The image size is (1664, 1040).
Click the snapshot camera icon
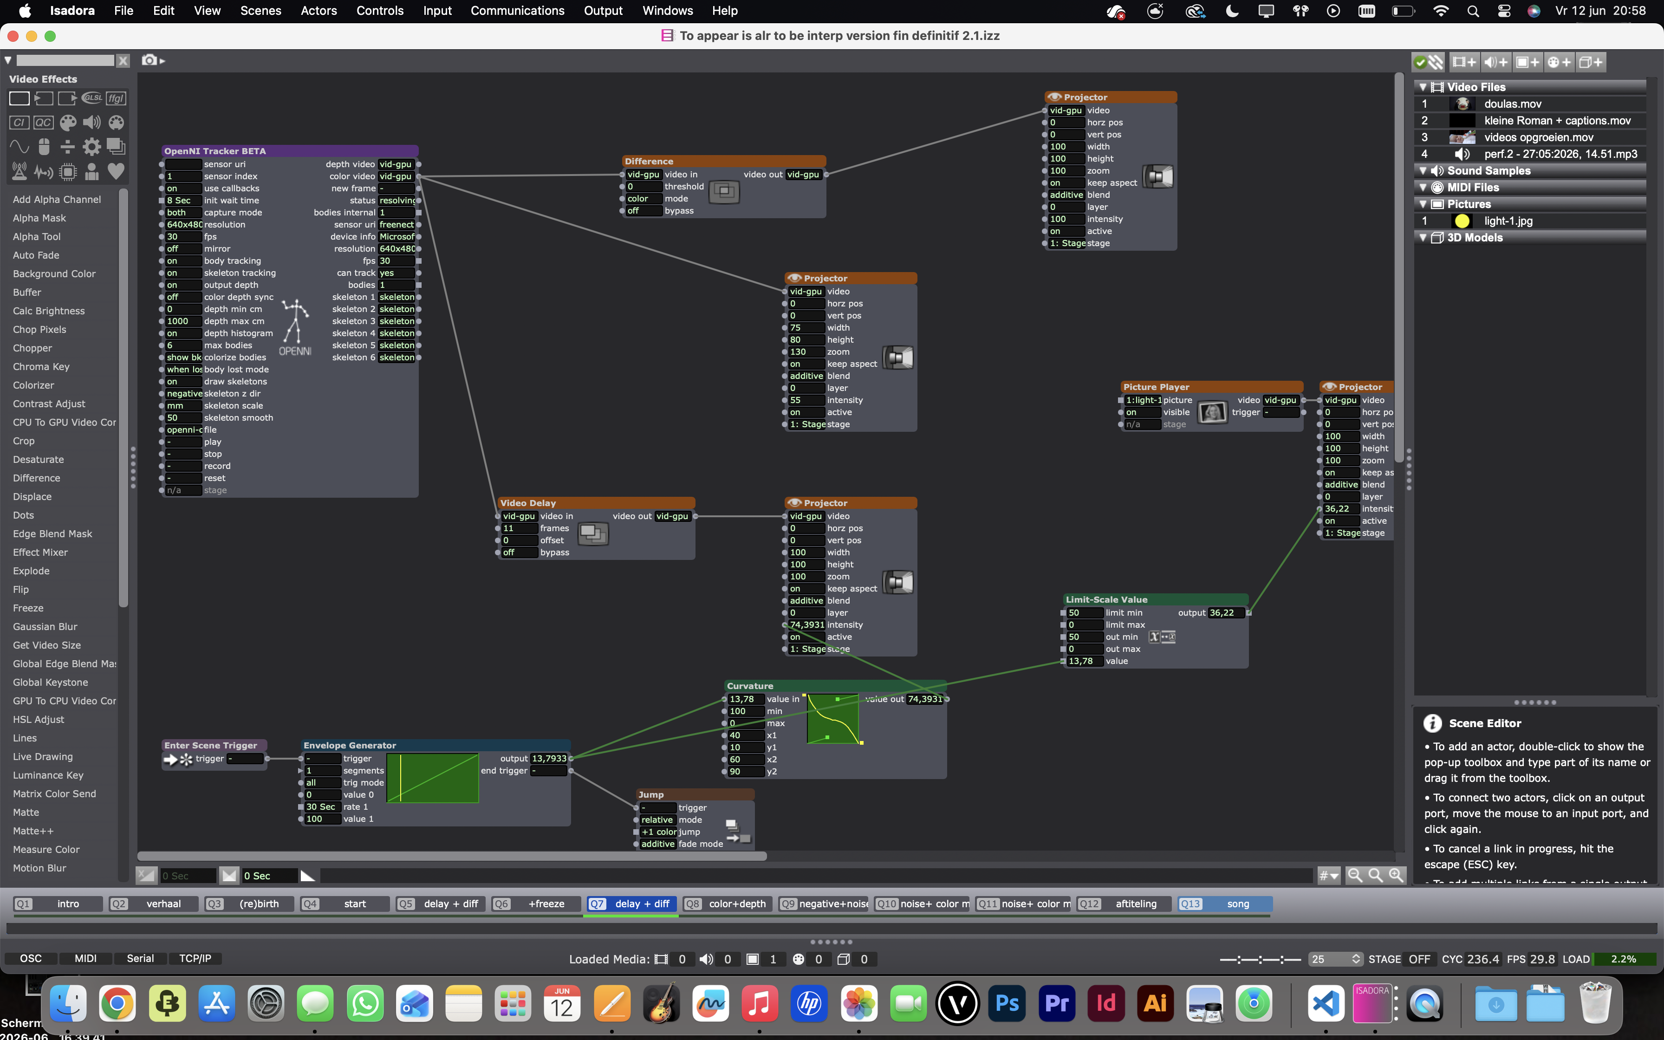[149, 60]
